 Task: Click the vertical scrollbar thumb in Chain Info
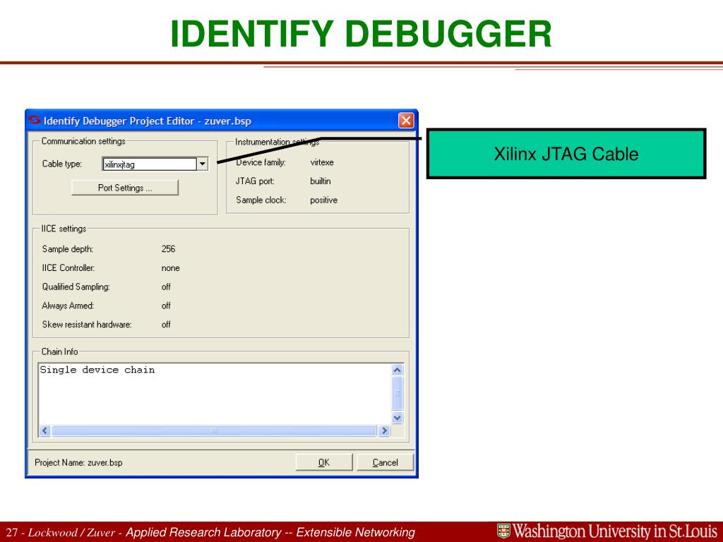[397, 393]
